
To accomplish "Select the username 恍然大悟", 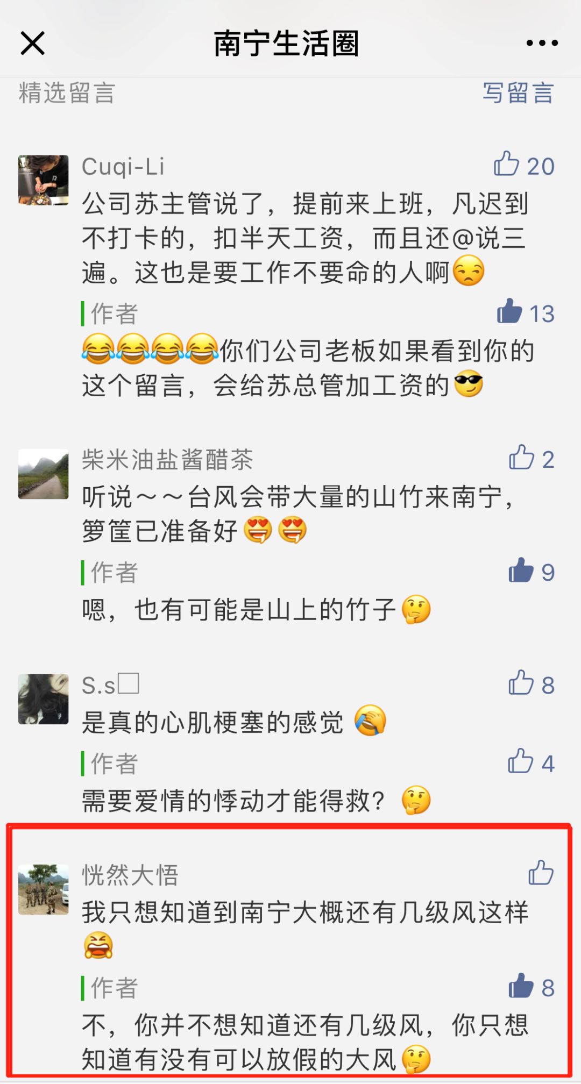I will point(130,875).
